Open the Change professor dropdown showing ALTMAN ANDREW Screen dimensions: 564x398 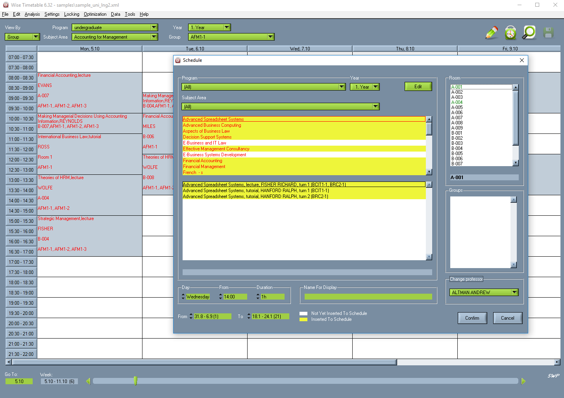(x=515, y=292)
